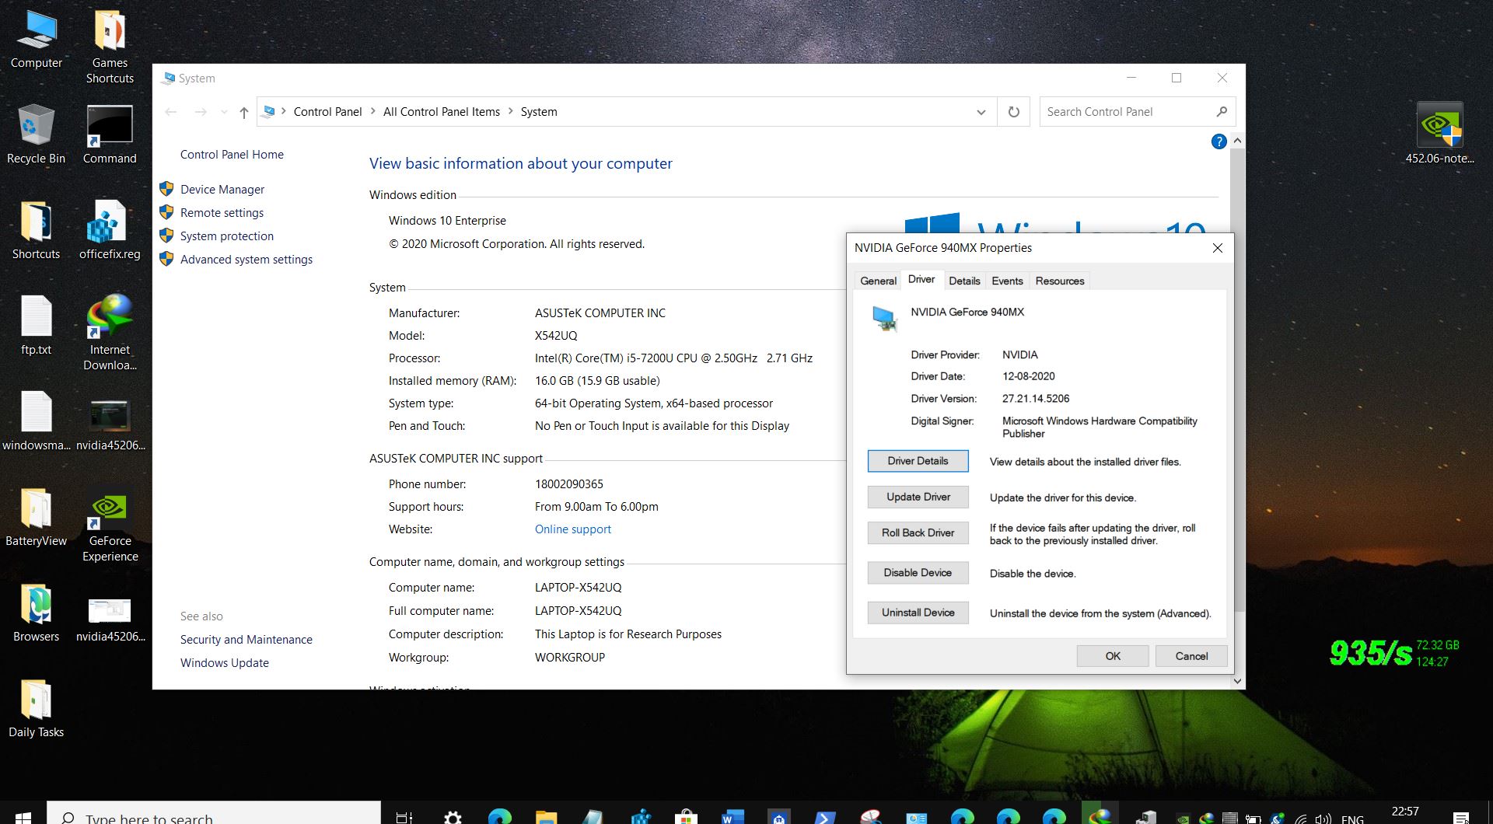
Task: Open Security and Maintenance link
Action: click(x=247, y=639)
